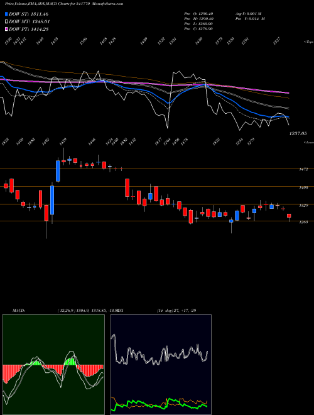Click the 1472 price level label
This screenshot has width=314, height=415.
click(x=303, y=169)
